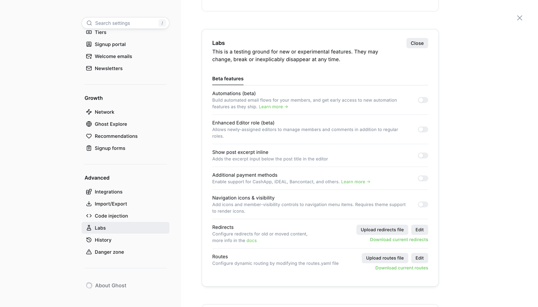This screenshot has height=307, width=538.
Task: Click the Danger zone warning icon
Action: tap(89, 252)
